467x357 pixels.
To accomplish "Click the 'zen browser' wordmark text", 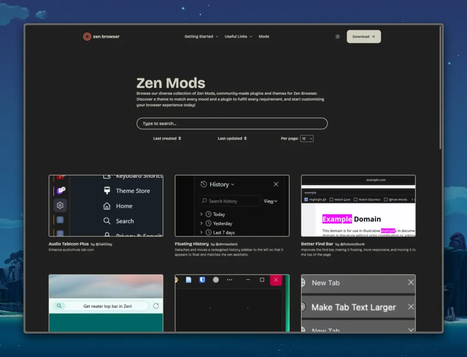I will 106,36.
